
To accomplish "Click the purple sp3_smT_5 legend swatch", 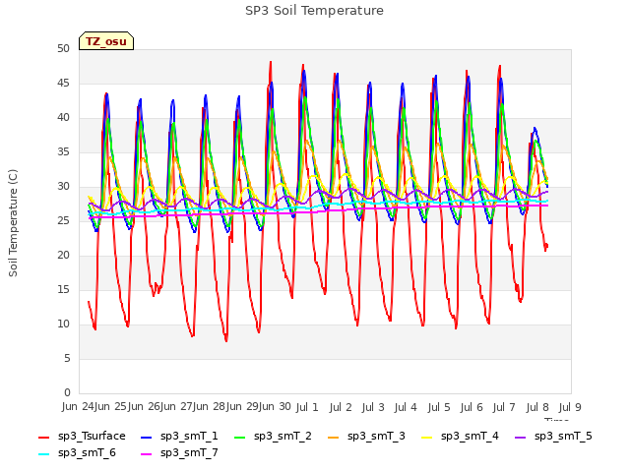I will pos(521,437).
